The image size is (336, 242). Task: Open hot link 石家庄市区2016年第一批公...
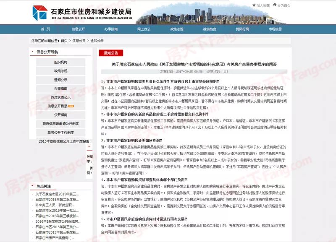click(x=57, y=211)
